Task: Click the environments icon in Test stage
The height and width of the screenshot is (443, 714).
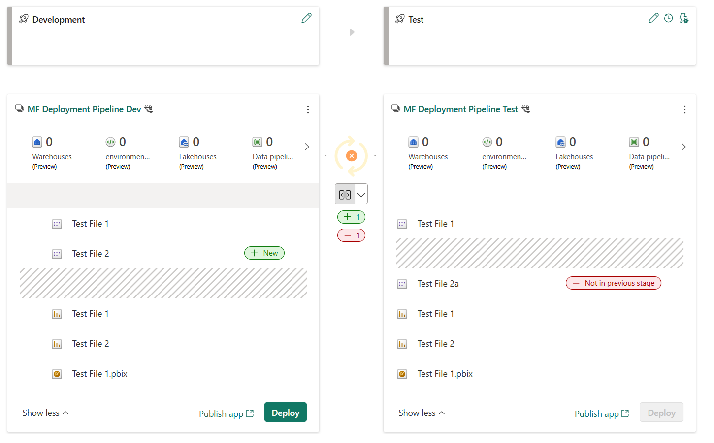Action: click(x=487, y=142)
